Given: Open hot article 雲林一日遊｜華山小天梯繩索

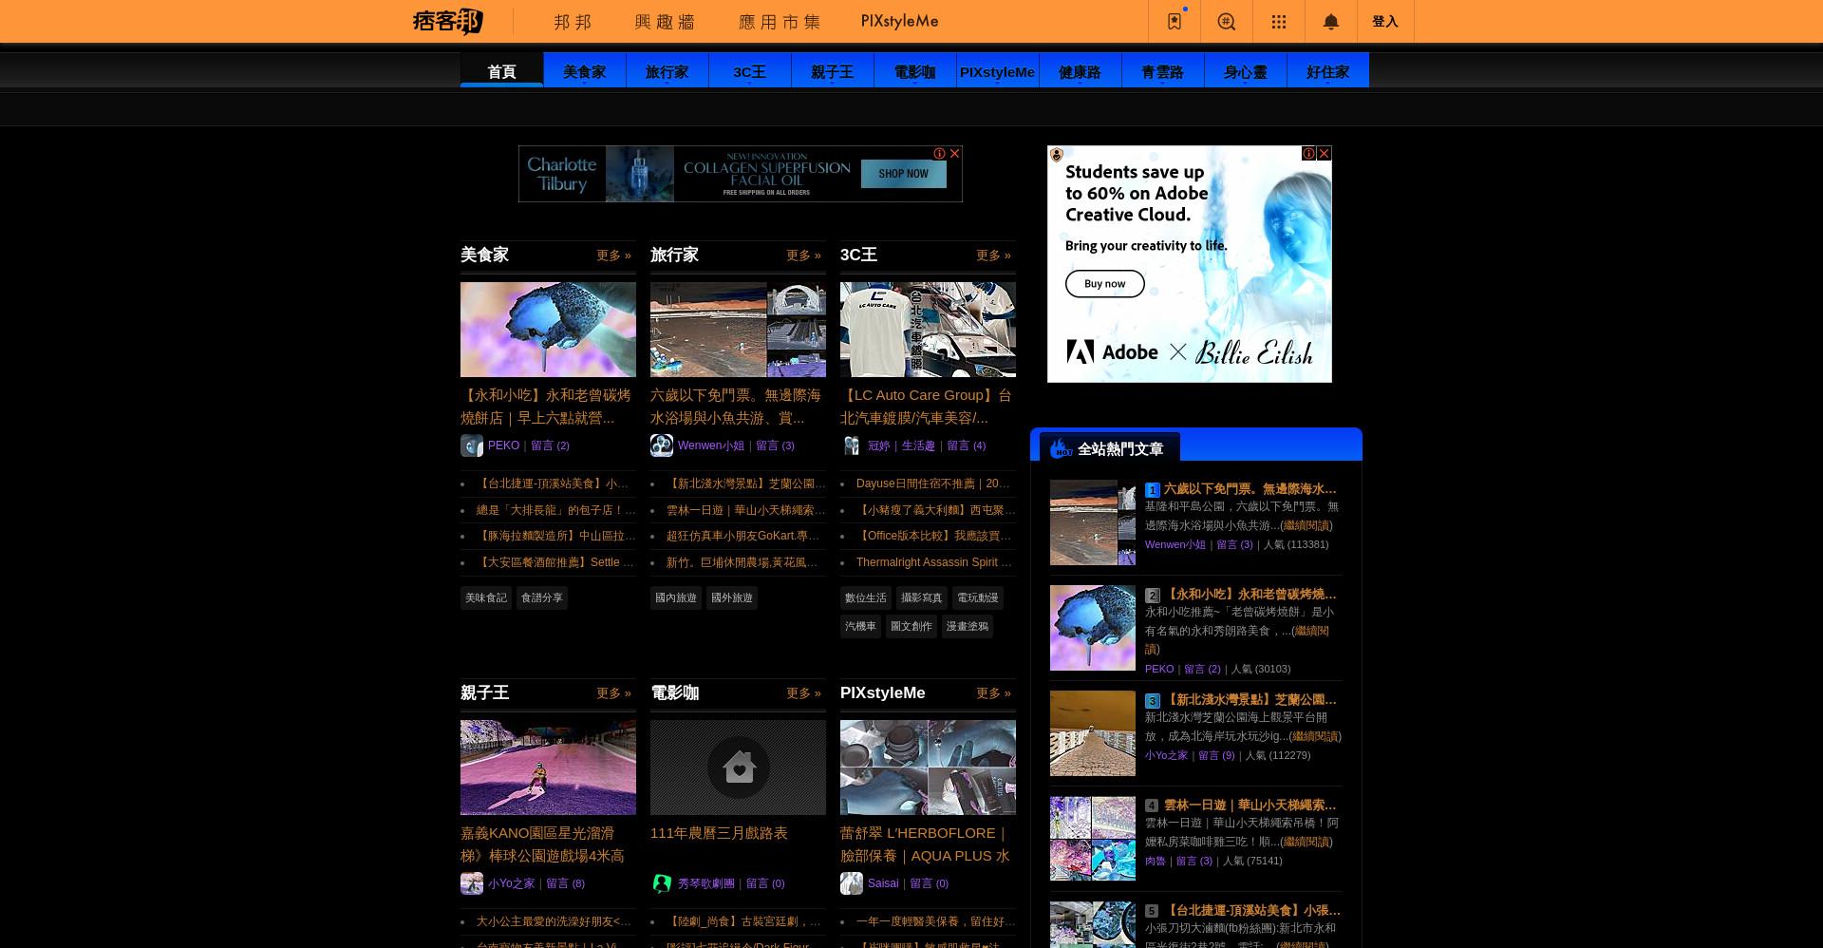Looking at the screenshot, I should pos(1250,805).
